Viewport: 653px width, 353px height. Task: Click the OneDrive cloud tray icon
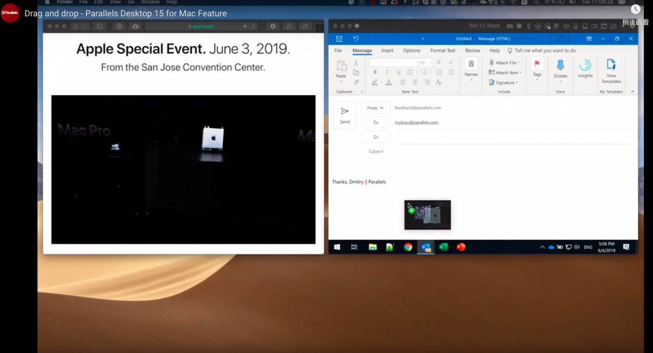coord(551,247)
